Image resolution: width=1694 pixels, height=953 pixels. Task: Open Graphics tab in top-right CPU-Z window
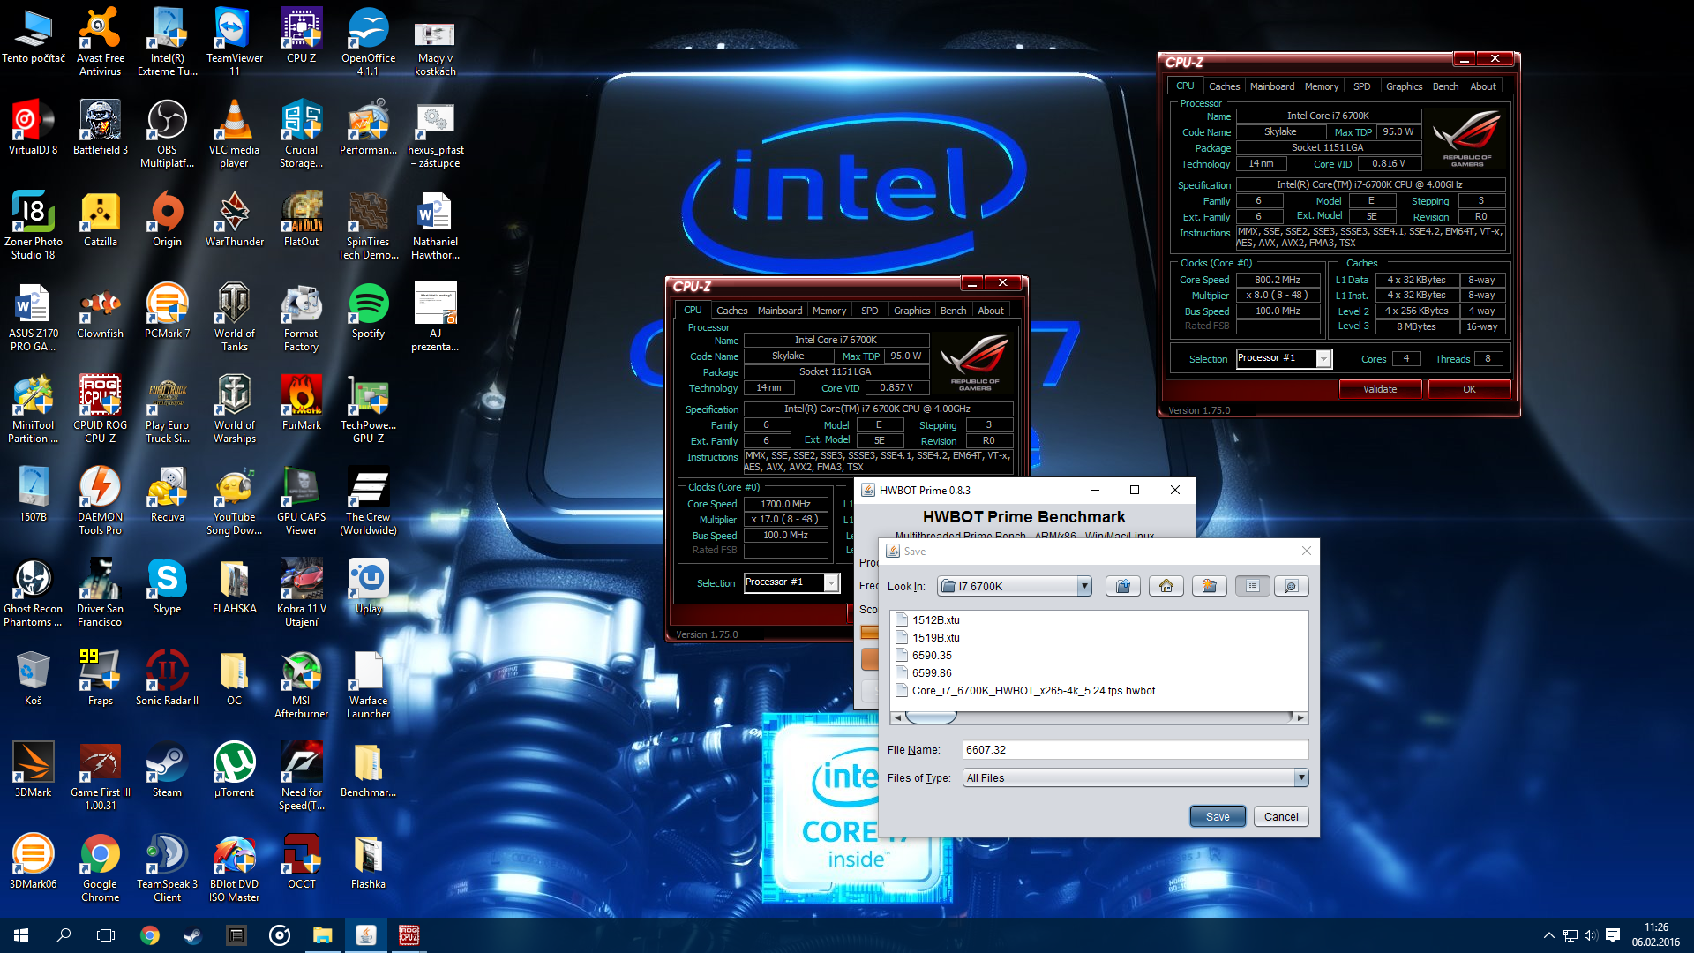tap(1404, 86)
